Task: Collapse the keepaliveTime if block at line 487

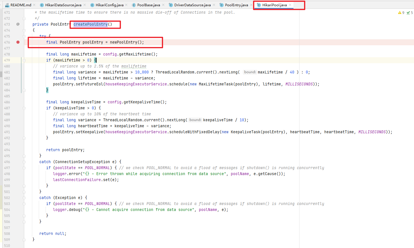Action: point(24,108)
